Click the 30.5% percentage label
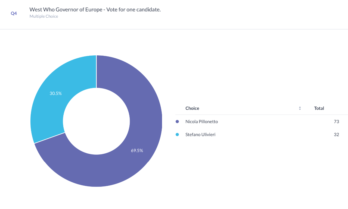348x209 pixels. 56,93
